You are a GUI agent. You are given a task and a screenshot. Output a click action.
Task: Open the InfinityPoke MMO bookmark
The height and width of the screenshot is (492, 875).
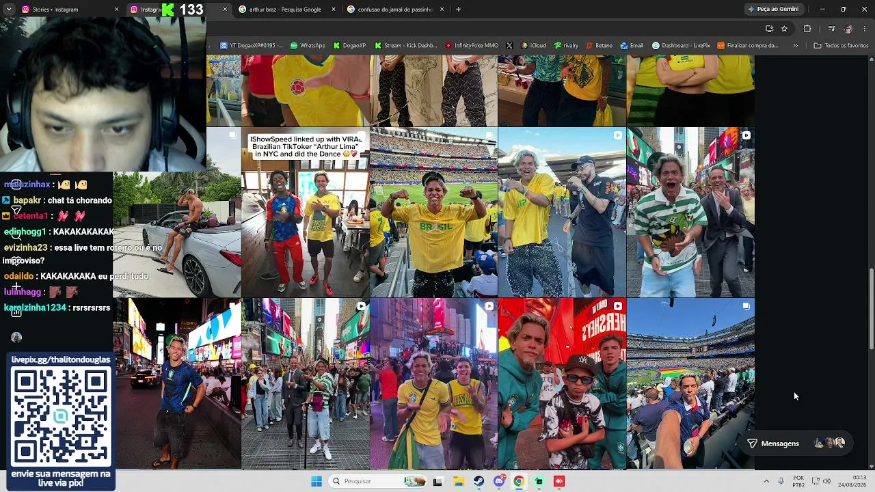472,46
